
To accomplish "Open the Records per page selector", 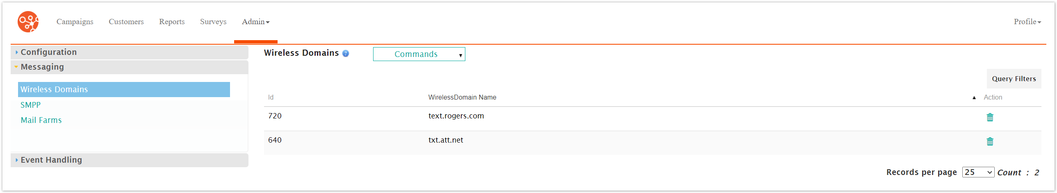I will tap(977, 173).
